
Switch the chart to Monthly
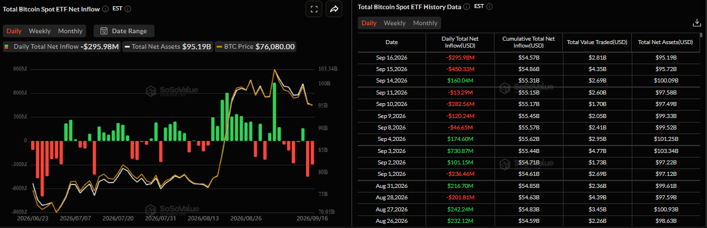point(70,31)
